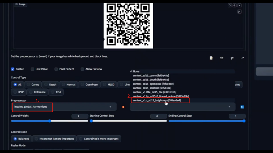This screenshot has height=153, width=273.
Task: Click the blue refresh models icon
Action: coord(242,107)
